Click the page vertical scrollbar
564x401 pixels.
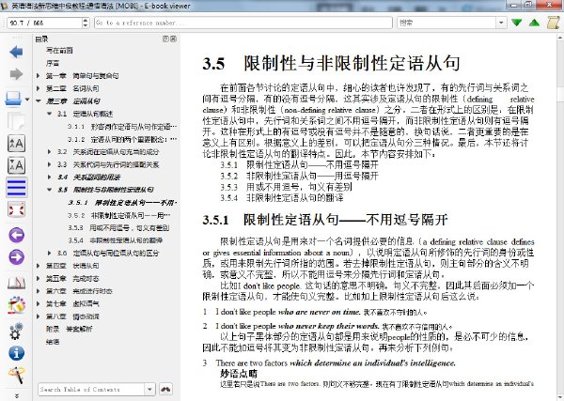coord(560,216)
